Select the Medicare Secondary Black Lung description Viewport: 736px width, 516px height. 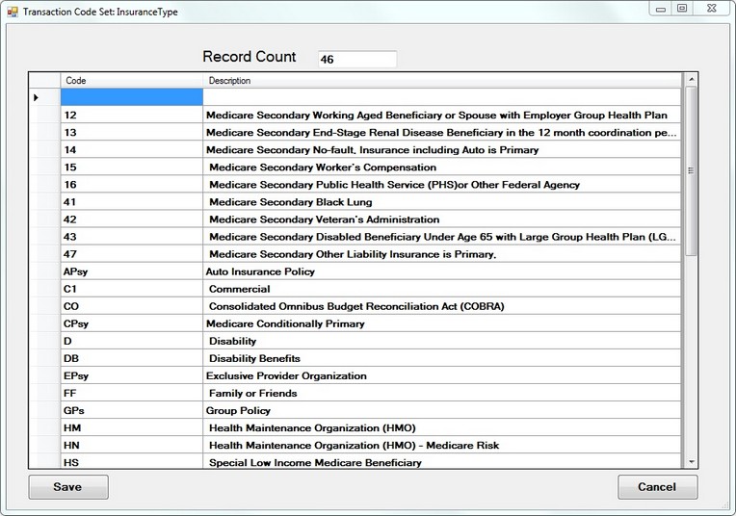(290, 202)
